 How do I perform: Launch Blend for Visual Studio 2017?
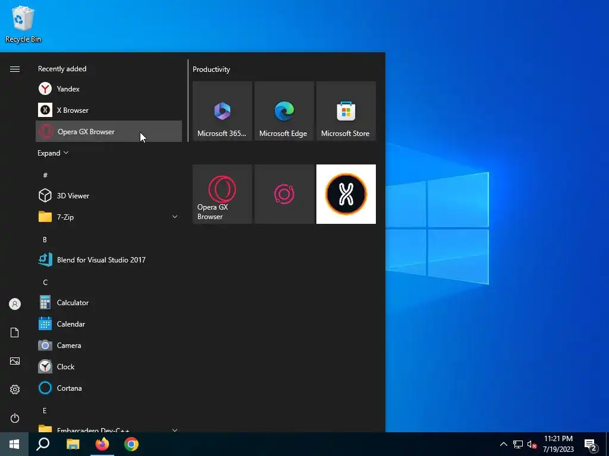tap(109, 260)
